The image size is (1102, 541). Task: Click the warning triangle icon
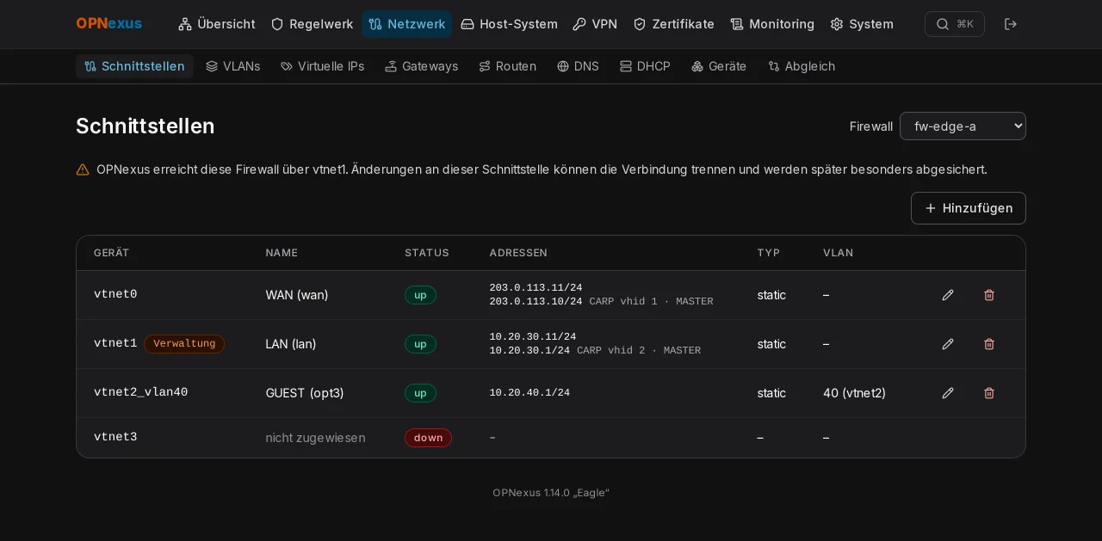click(83, 169)
